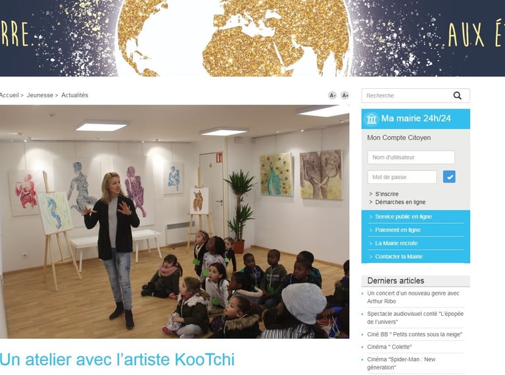This screenshot has height=375, width=505.
Task: Decrease font size with A- icon
Action: click(332, 95)
